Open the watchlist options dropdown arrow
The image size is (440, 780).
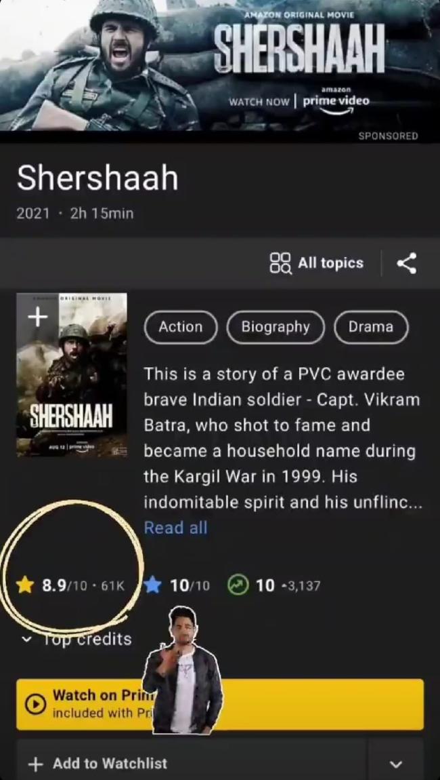(395, 764)
